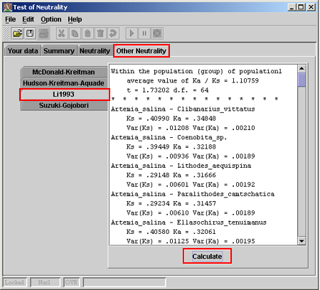Click the 'Artemia_salina - Ellasochirus_tenuimanus' line
Screen dimensions: 320x290
pyautogui.click(x=188, y=222)
